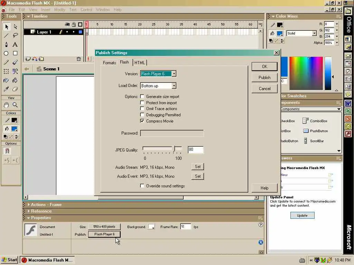Expand the Actions - Frame panel
Screen dimensions: 354x265
[x=28, y=205]
